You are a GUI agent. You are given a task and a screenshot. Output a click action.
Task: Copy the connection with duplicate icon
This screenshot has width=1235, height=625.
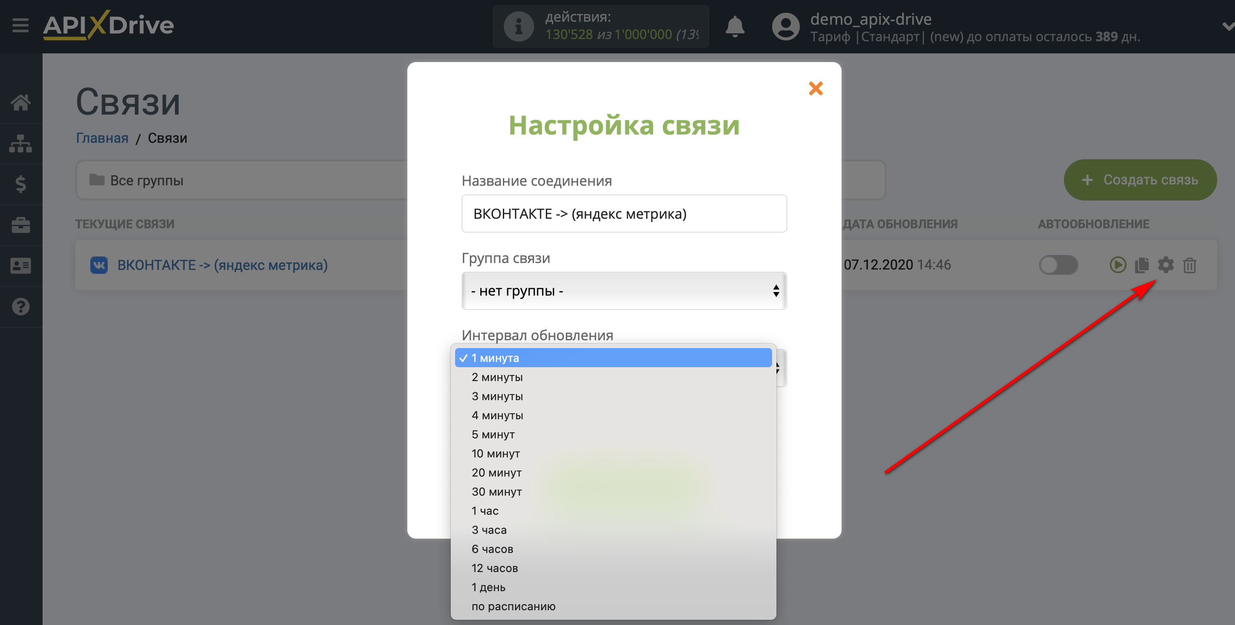pos(1142,265)
